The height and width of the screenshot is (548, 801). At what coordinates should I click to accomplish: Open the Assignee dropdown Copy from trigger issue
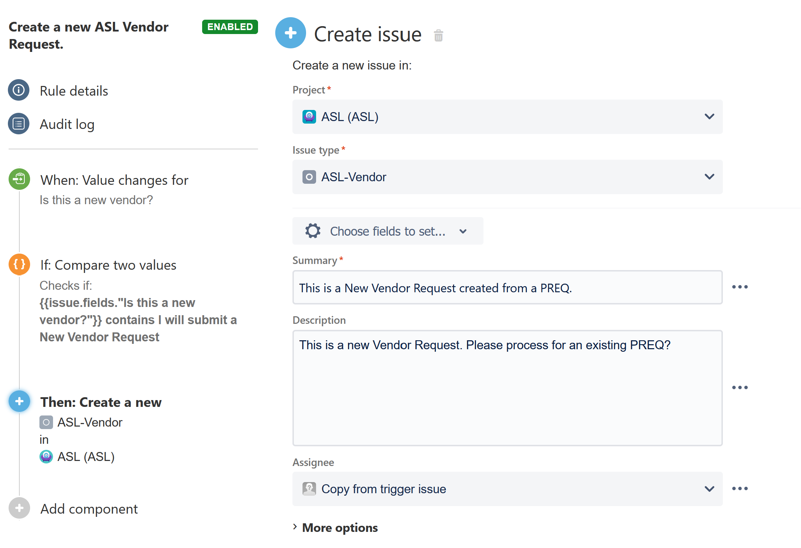(x=507, y=489)
